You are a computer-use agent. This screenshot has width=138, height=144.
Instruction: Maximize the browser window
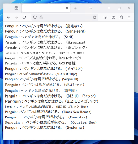point(119,8)
